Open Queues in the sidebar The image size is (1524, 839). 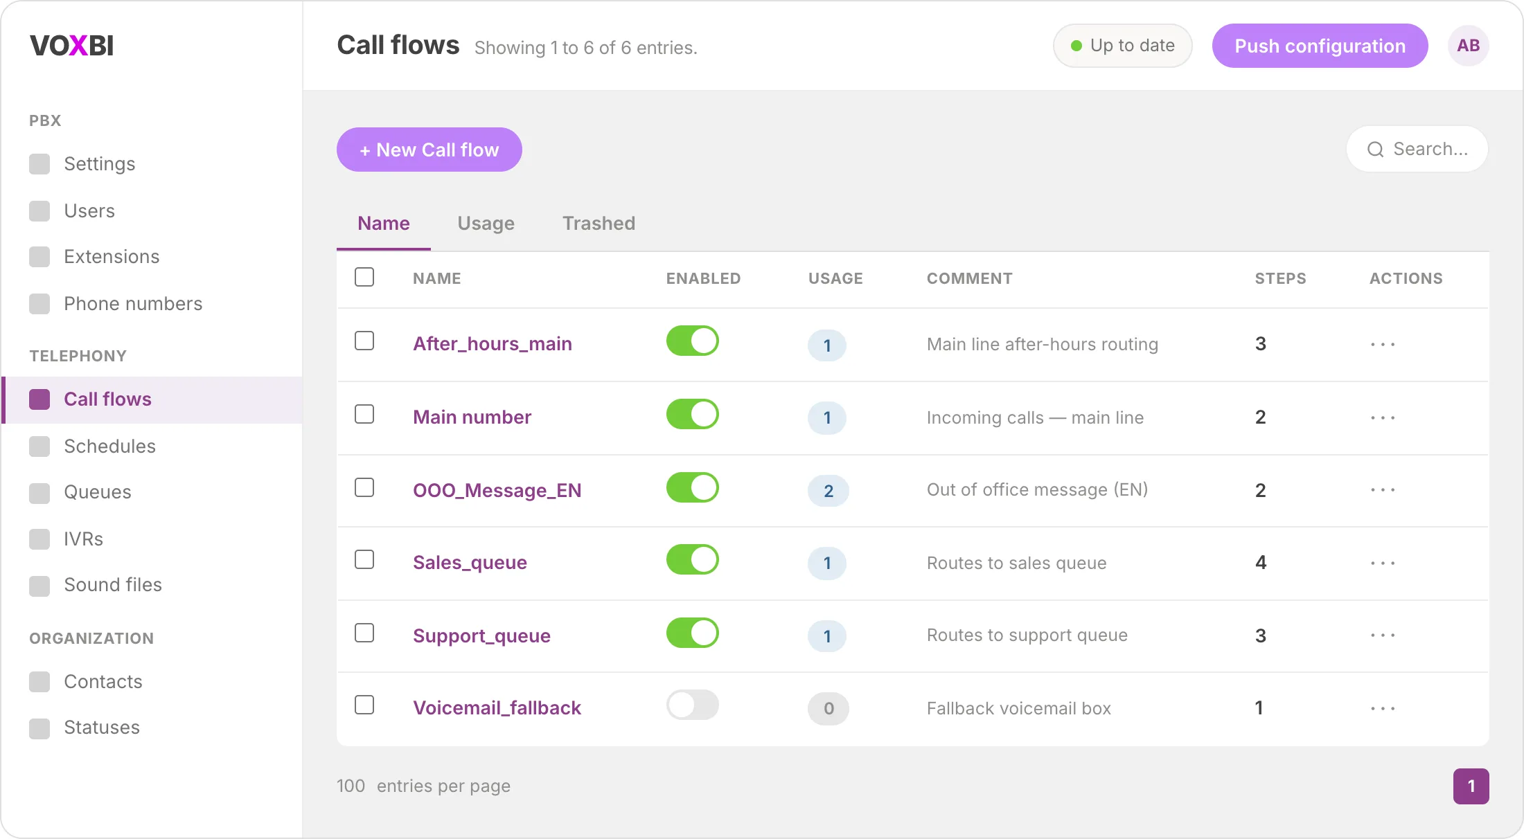(152, 492)
